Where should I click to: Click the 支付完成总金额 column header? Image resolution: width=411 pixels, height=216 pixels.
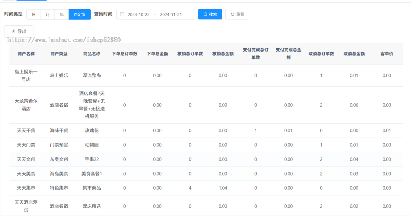[288, 54]
